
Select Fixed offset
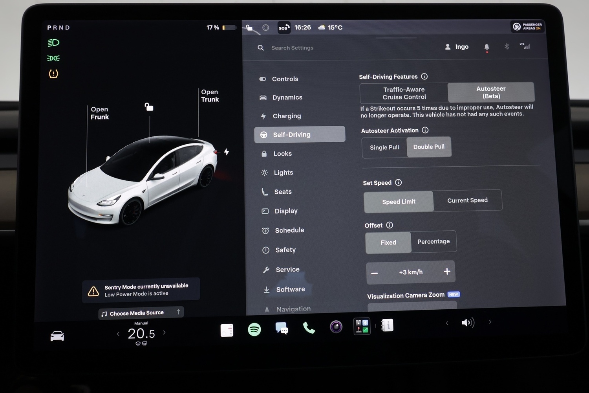click(388, 242)
